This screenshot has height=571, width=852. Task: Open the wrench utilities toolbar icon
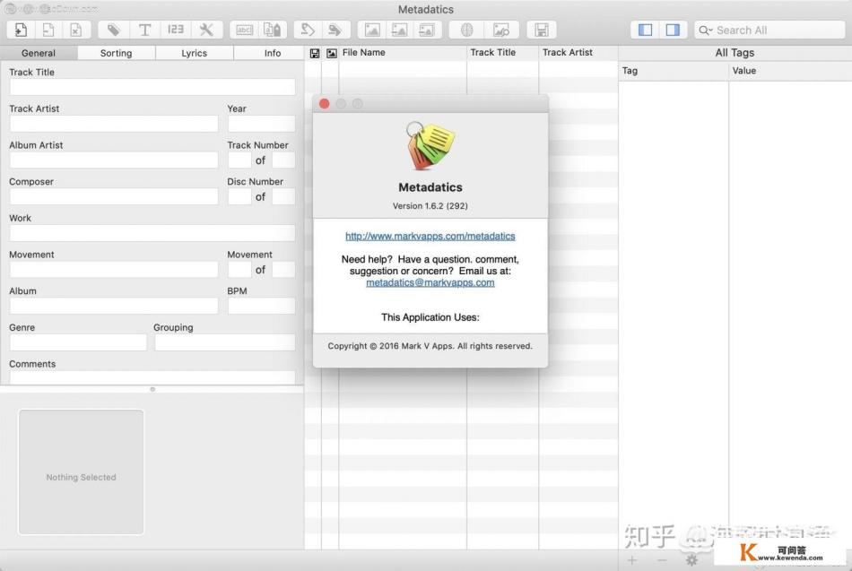[207, 30]
